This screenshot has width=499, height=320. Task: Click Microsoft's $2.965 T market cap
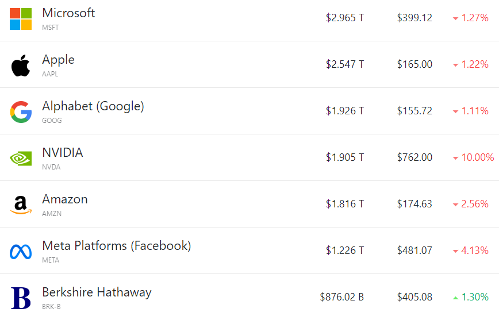point(345,18)
